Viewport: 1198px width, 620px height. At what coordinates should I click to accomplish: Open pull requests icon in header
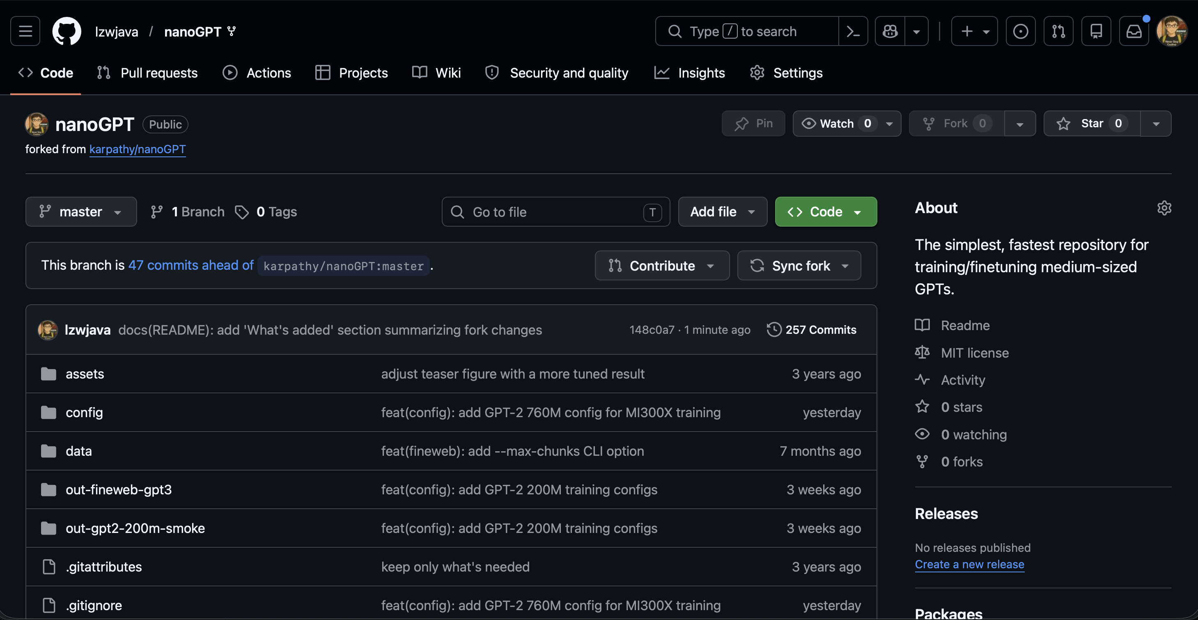click(1058, 31)
